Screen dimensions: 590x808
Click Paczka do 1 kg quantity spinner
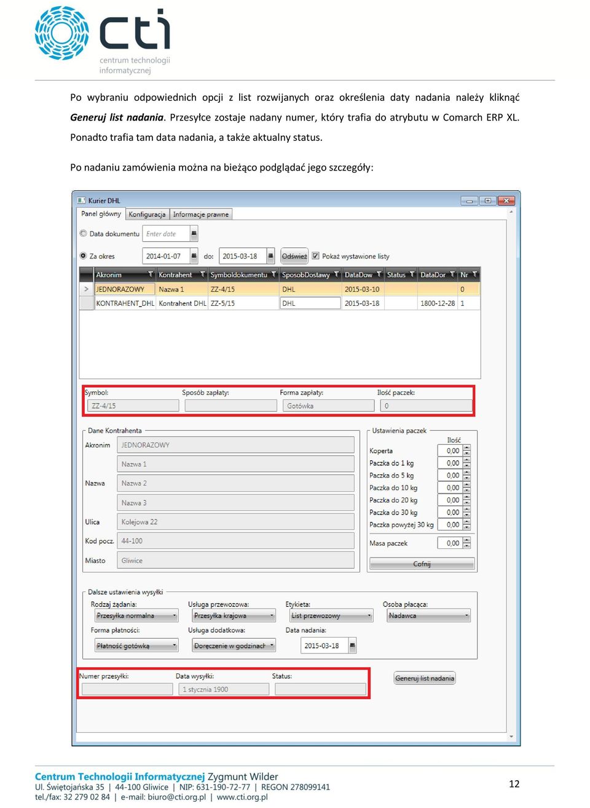click(466, 463)
